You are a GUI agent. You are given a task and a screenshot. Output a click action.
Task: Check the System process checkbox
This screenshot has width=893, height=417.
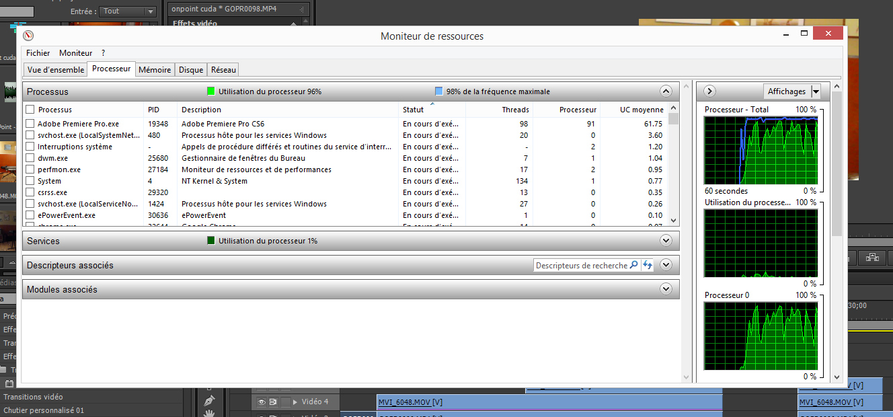pyautogui.click(x=30, y=181)
